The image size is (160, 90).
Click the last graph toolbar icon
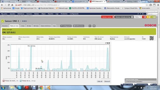click(x=109, y=43)
